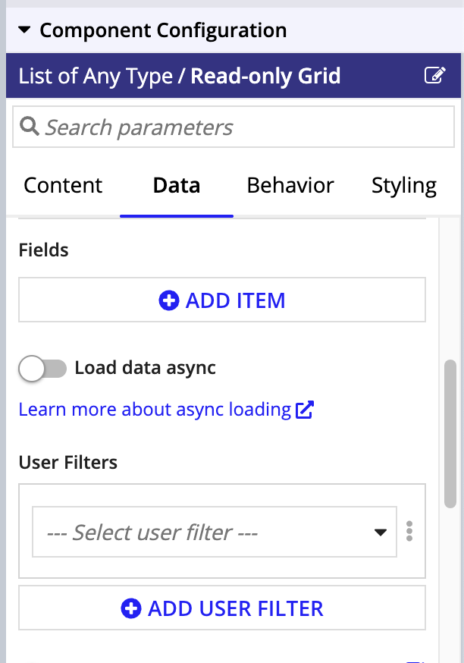Click the vertical scrollbar thumb
Viewport: 464px width, 663px height.
coord(450,434)
